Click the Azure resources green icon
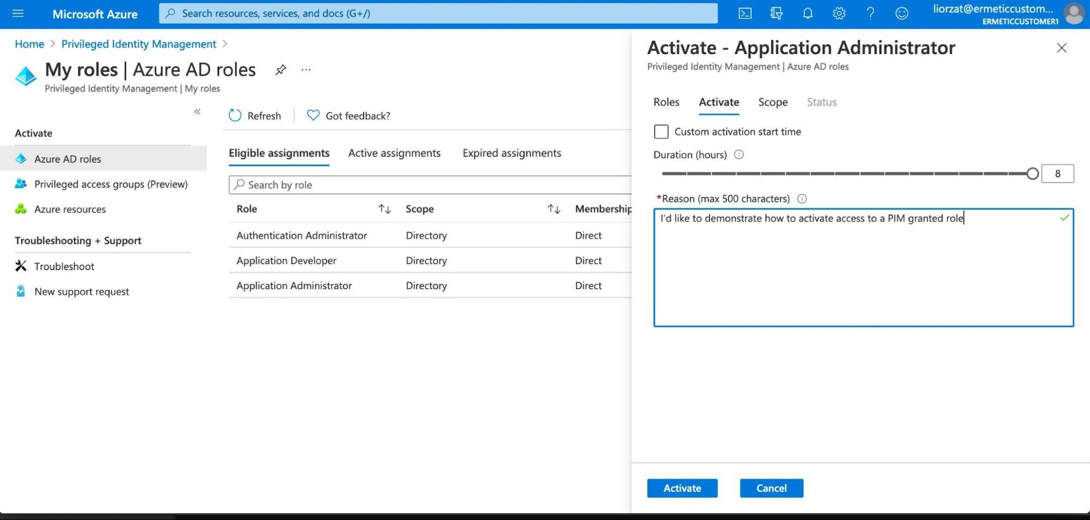This screenshot has width=1090, height=520. (x=21, y=209)
